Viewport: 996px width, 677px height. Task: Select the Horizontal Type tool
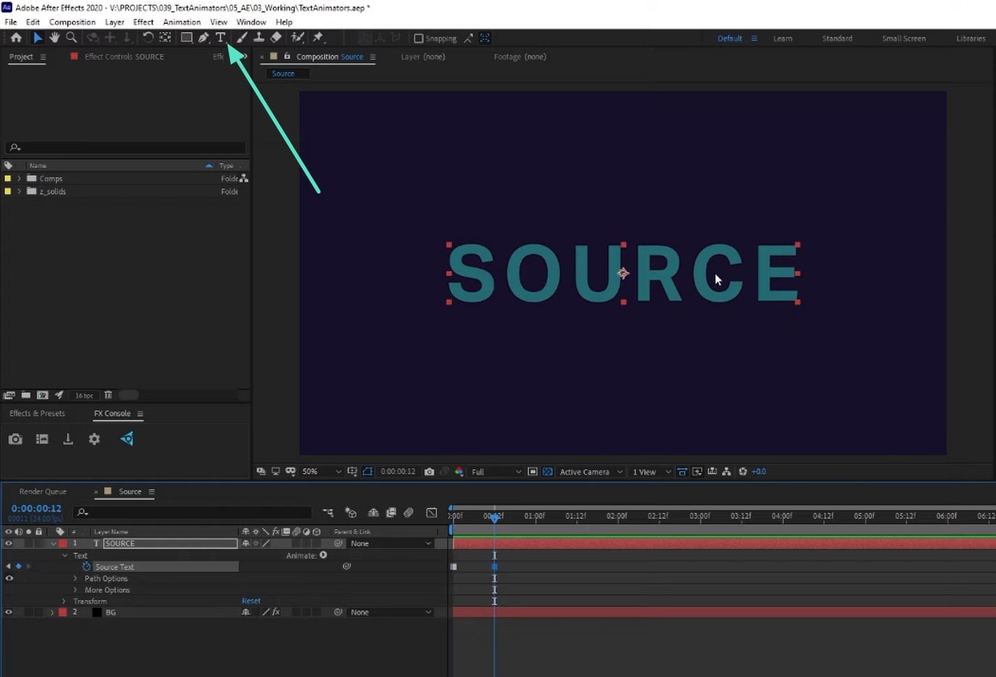tap(221, 38)
